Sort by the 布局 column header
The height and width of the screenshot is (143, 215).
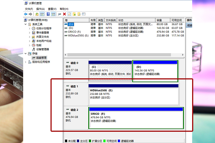tap(93, 20)
